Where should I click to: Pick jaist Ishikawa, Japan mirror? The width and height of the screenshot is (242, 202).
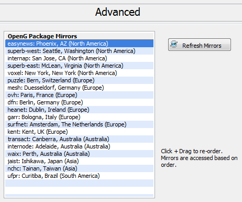79,161
